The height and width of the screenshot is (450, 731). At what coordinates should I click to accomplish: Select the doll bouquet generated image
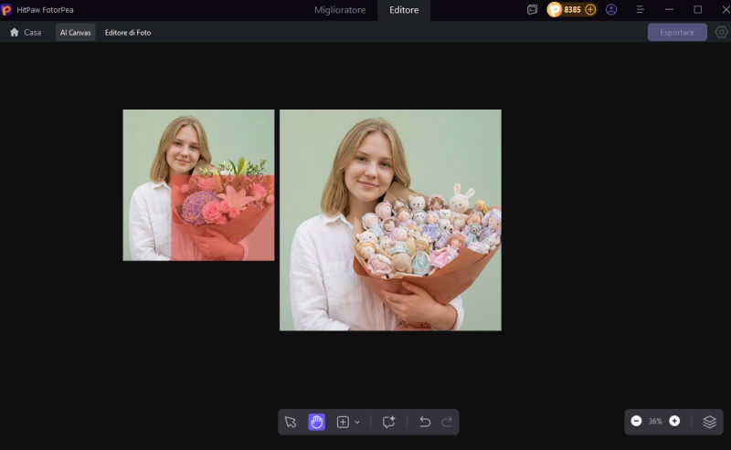tap(390, 220)
